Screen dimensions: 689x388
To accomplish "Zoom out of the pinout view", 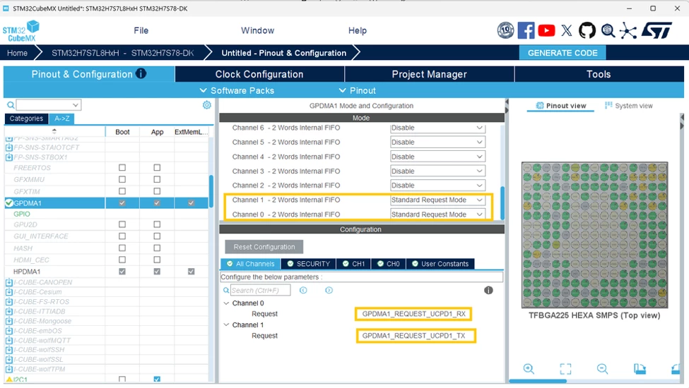I will [603, 369].
